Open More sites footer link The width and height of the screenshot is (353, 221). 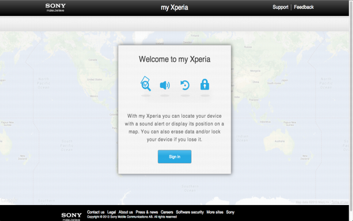[215, 212]
